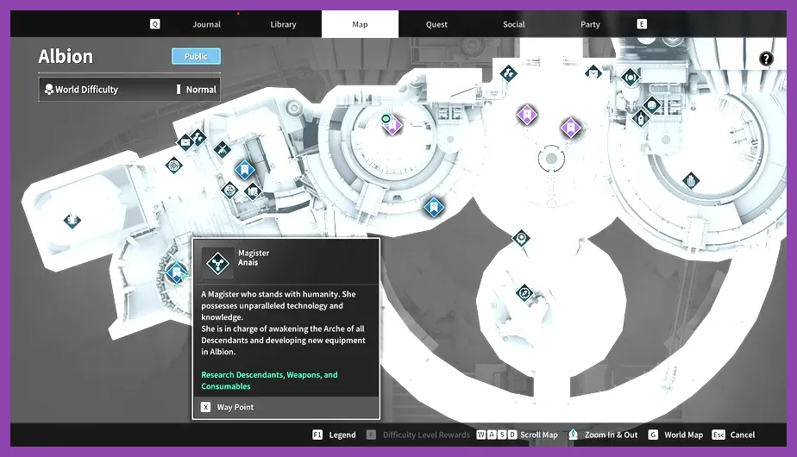Click the mail icon beside the broadcast marker
This screenshot has height=457, width=797.
[x=593, y=72]
